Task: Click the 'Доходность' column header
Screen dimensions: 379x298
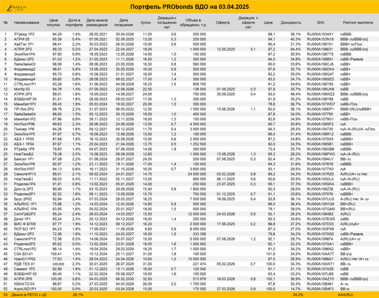Action: click(x=291, y=22)
